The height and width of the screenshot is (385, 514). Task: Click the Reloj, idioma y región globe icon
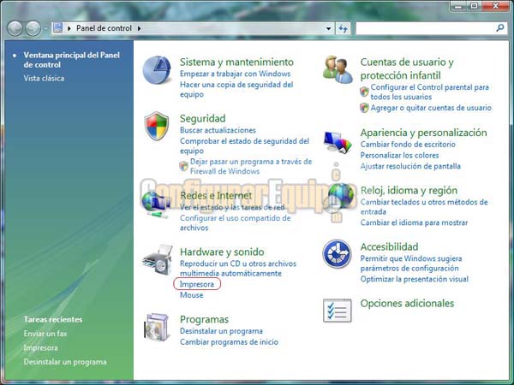342,196
